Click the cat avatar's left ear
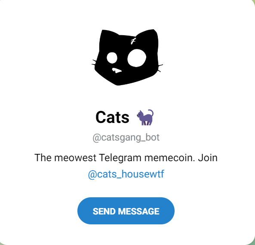The height and width of the screenshot is (245, 255). click(x=108, y=35)
